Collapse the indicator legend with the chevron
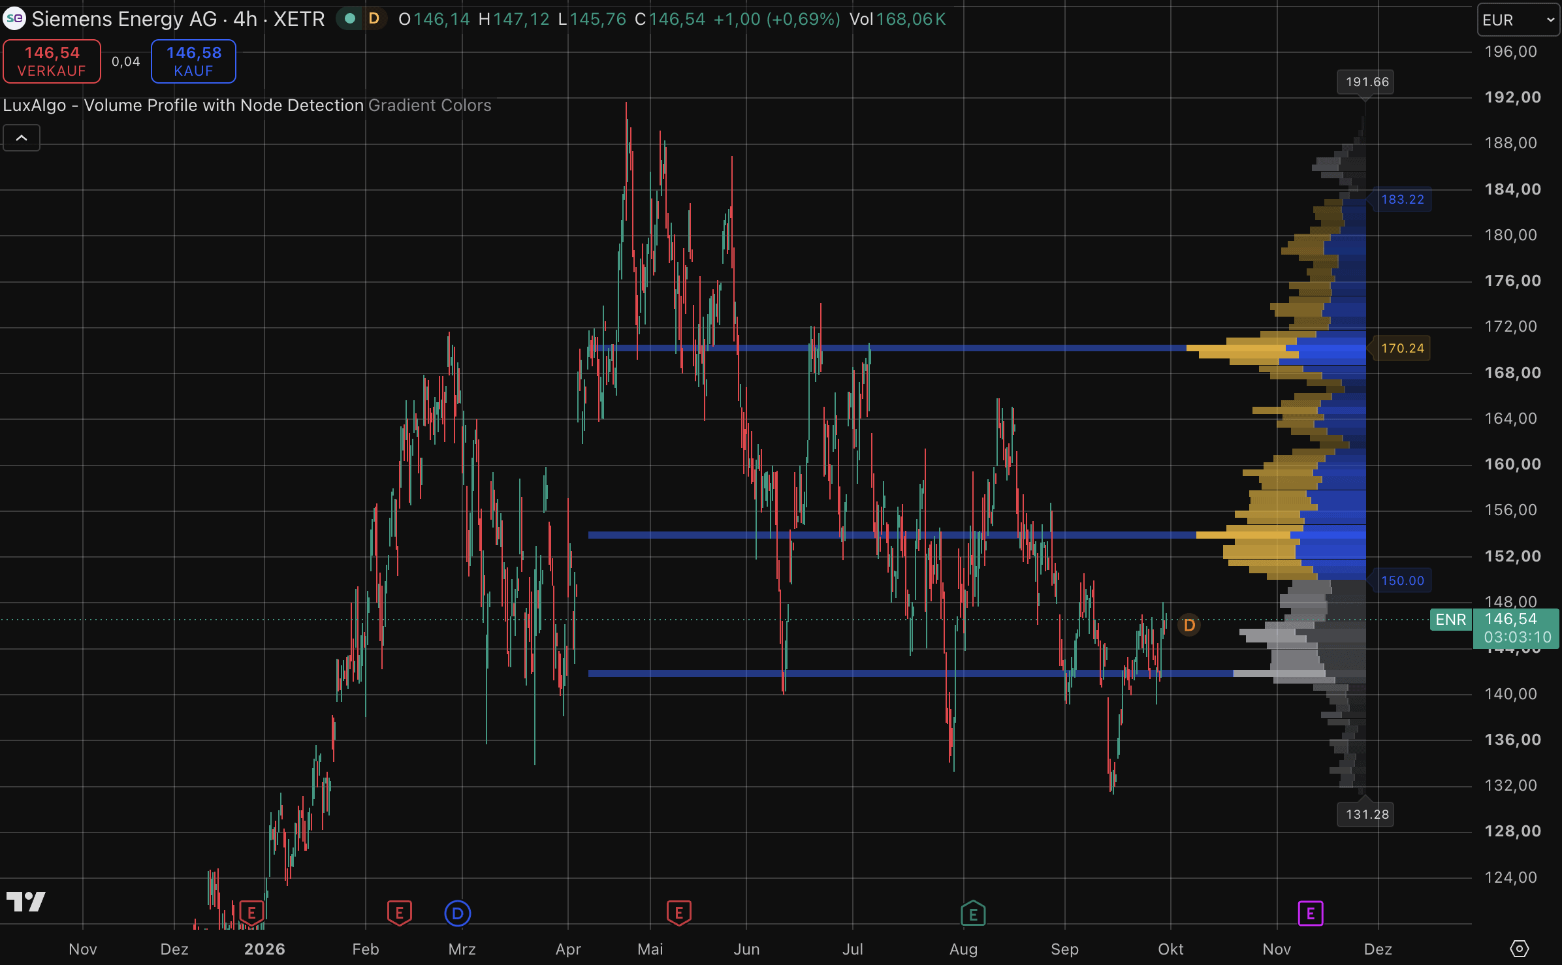This screenshot has height=965, width=1562. [x=22, y=138]
